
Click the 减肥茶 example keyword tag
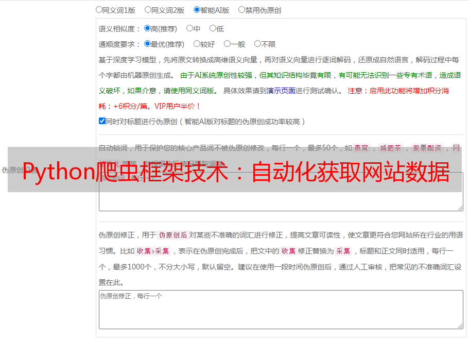coord(390,148)
